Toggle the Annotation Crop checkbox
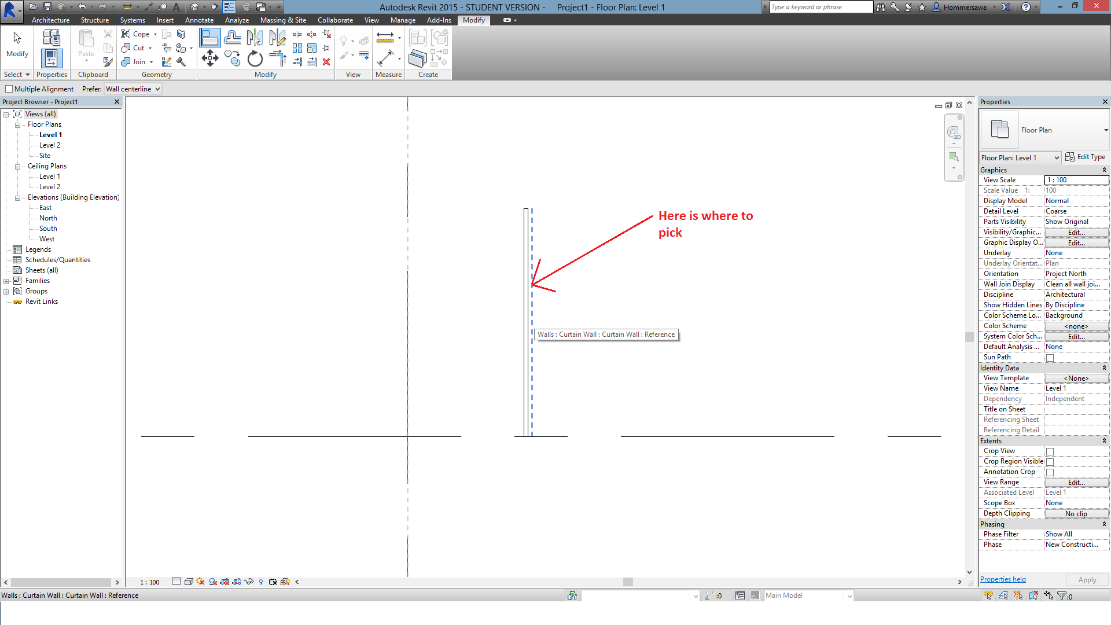Viewport: 1111px width, 625px height. [x=1049, y=472]
